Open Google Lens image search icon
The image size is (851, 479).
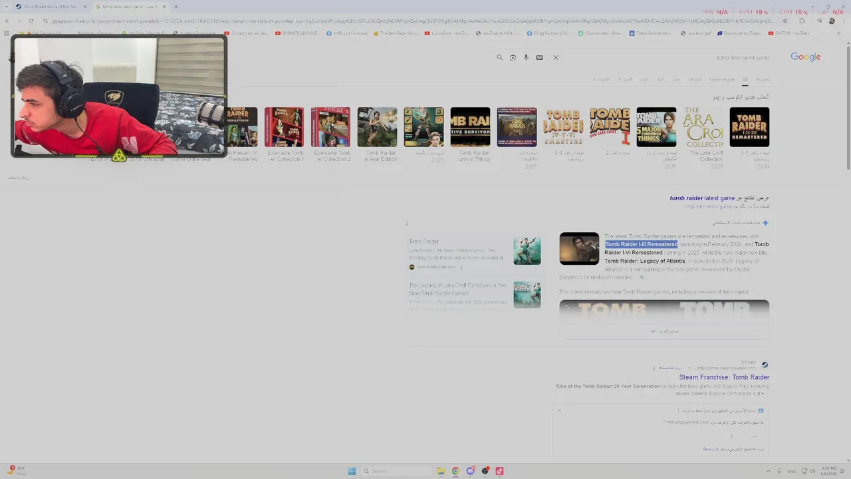tap(513, 57)
